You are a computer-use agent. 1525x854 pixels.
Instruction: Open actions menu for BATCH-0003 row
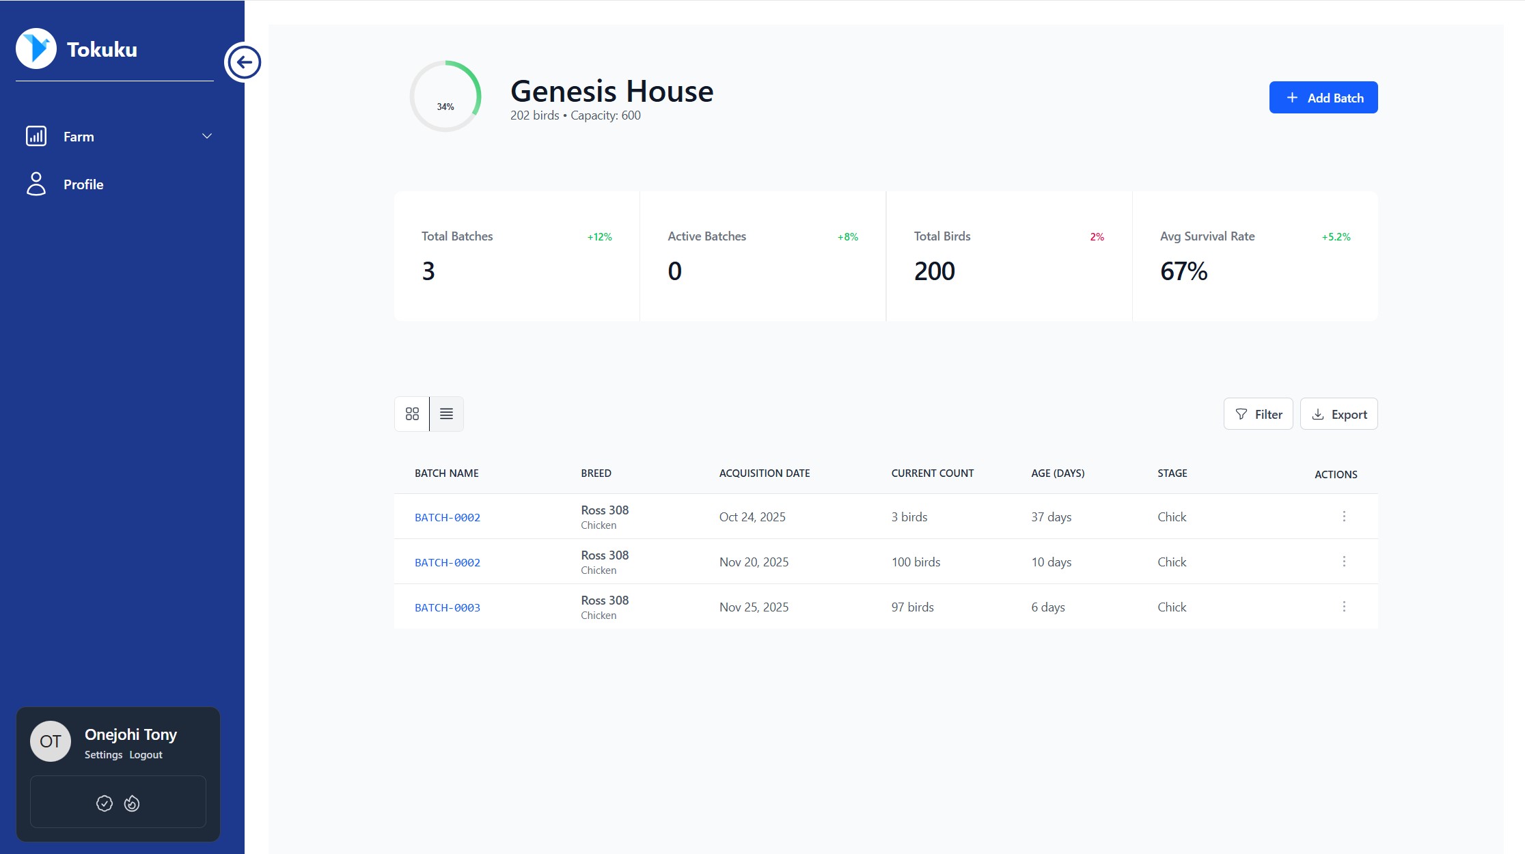[x=1344, y=607]
